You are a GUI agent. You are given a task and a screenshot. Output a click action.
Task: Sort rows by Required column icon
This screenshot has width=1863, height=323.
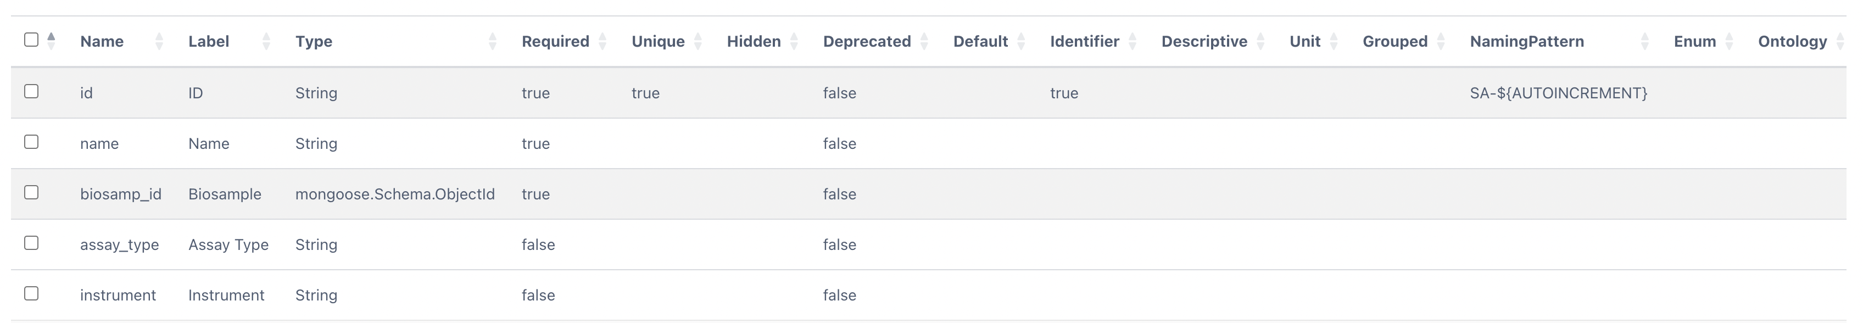[x=603, y=42]
